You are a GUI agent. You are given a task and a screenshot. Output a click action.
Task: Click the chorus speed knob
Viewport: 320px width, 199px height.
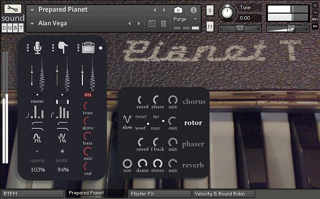coord(140,100)
